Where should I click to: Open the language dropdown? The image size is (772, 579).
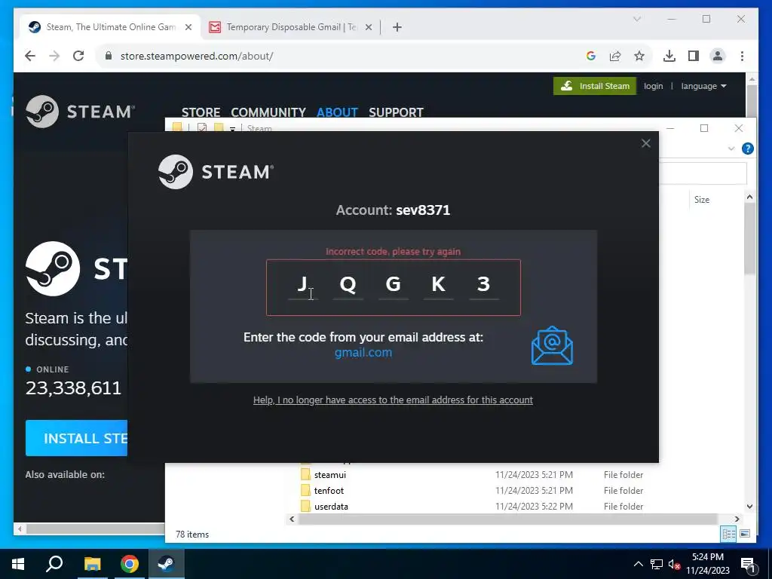703,86
